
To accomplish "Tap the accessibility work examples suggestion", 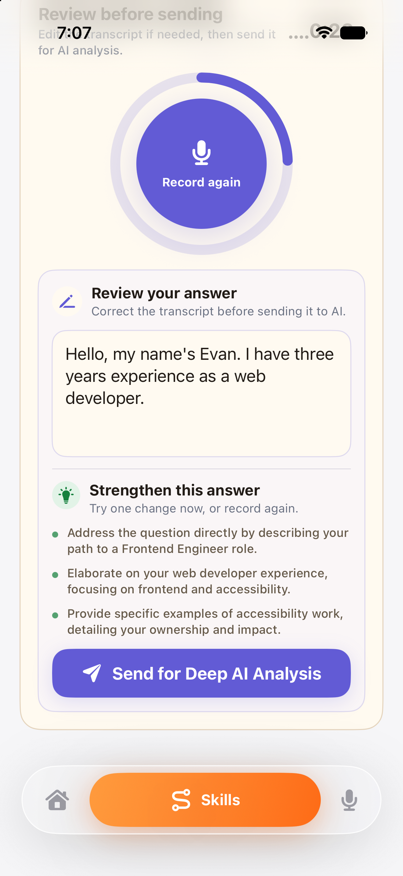I will (x=205, y=622).
